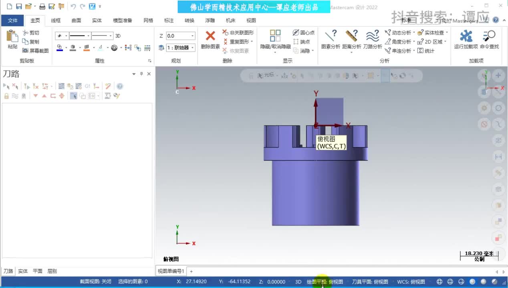
Task: Switch to the 线框 ribbon tab
Action: (56, 20)
